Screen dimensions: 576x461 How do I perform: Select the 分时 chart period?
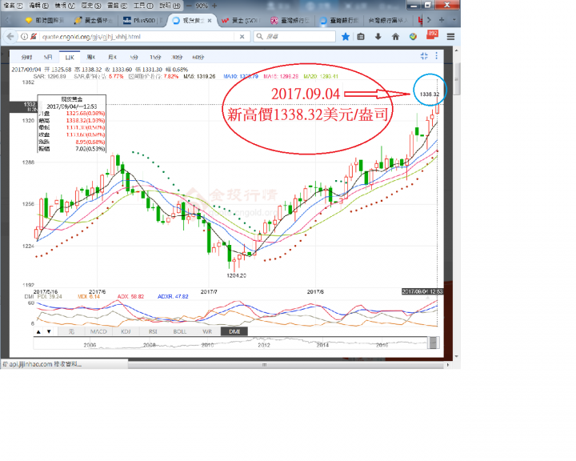(x=26, y=57)
